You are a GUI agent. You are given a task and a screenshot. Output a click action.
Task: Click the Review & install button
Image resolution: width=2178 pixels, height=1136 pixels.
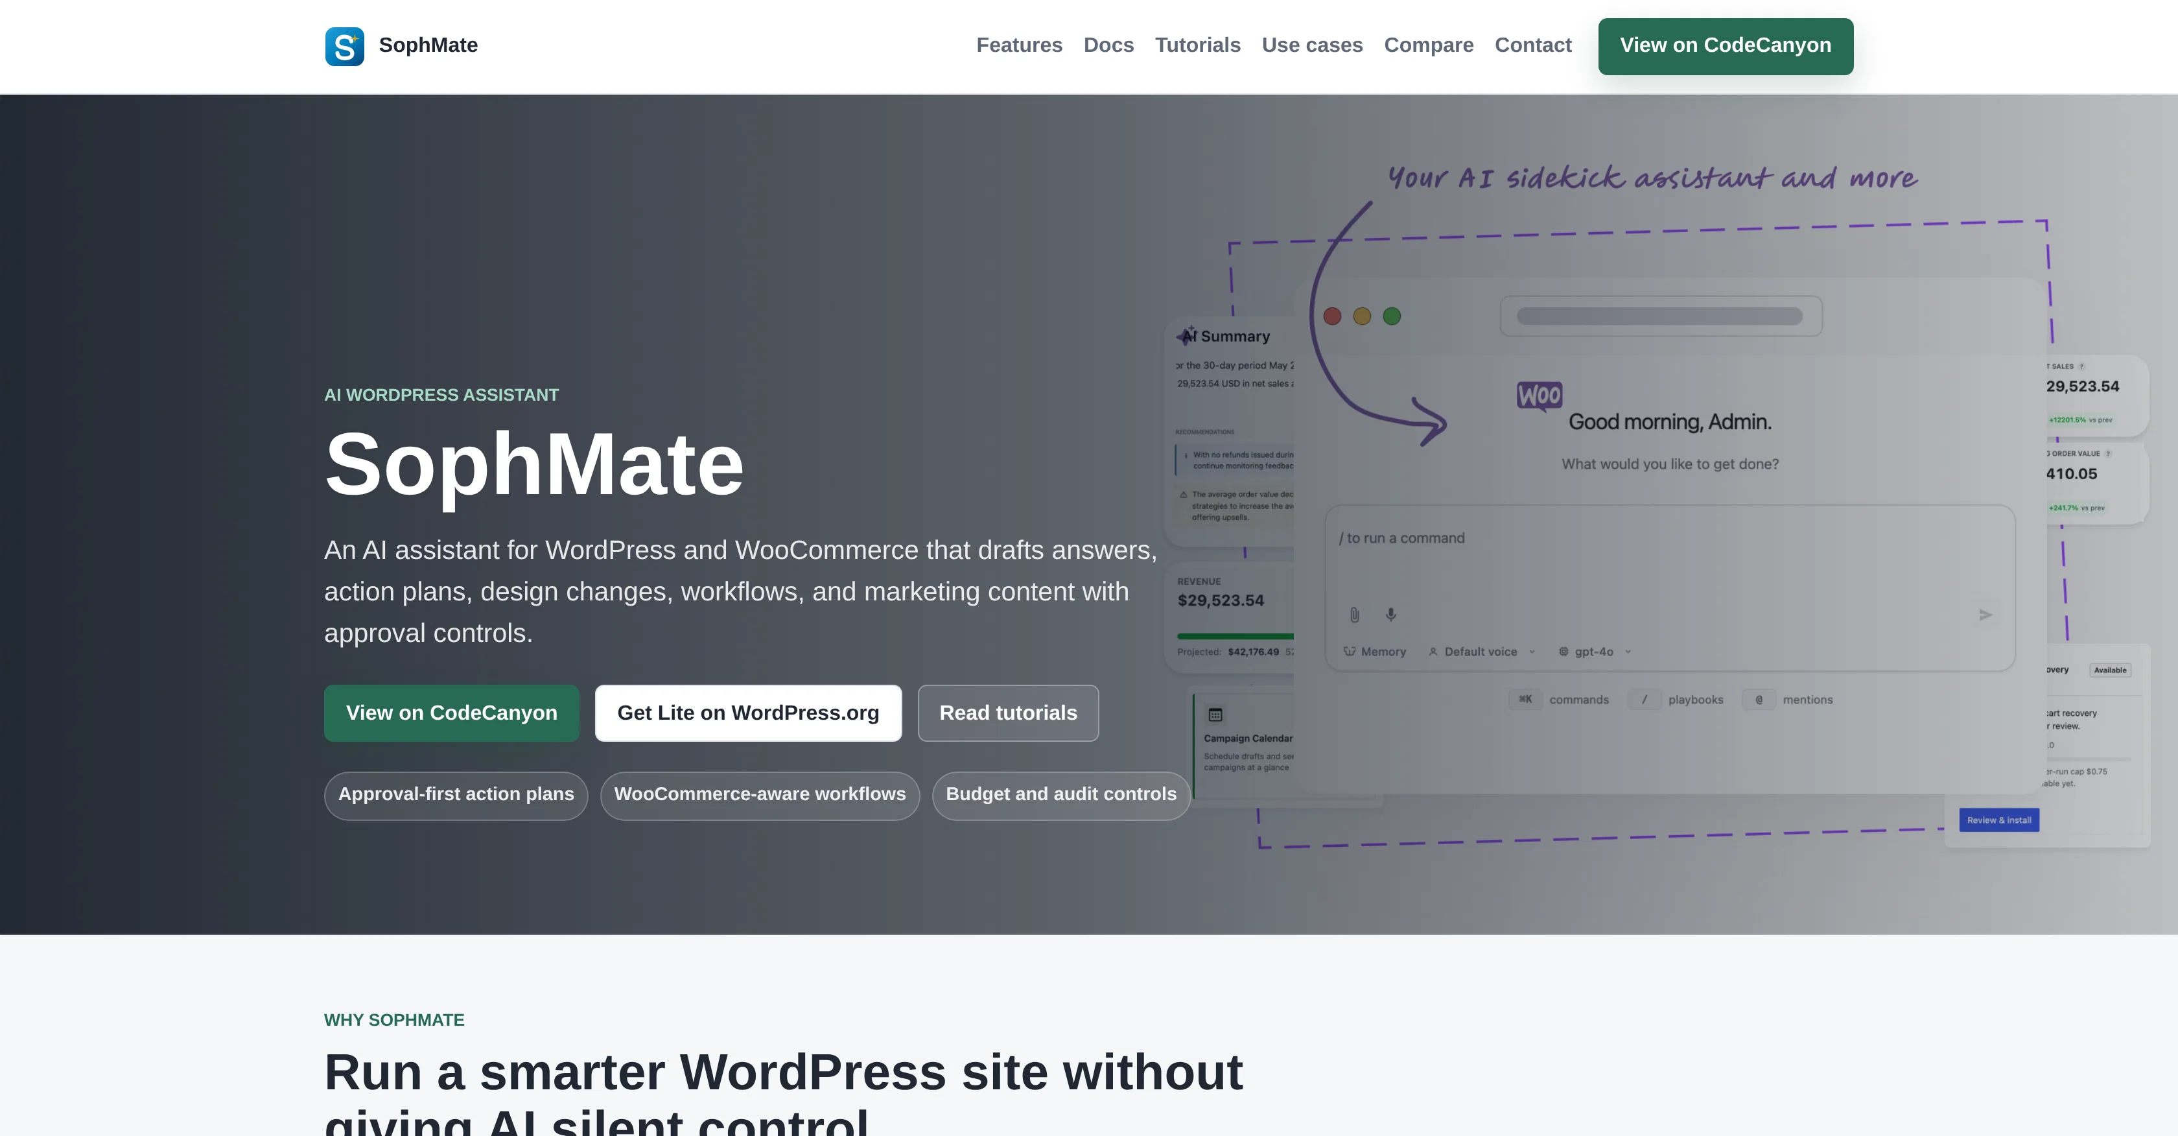click(x=1998, y=819)
